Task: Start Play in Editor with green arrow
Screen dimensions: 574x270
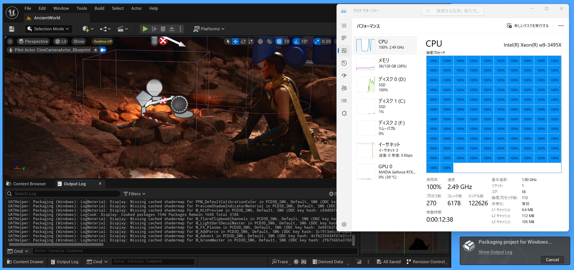Action: coord(145,29)
